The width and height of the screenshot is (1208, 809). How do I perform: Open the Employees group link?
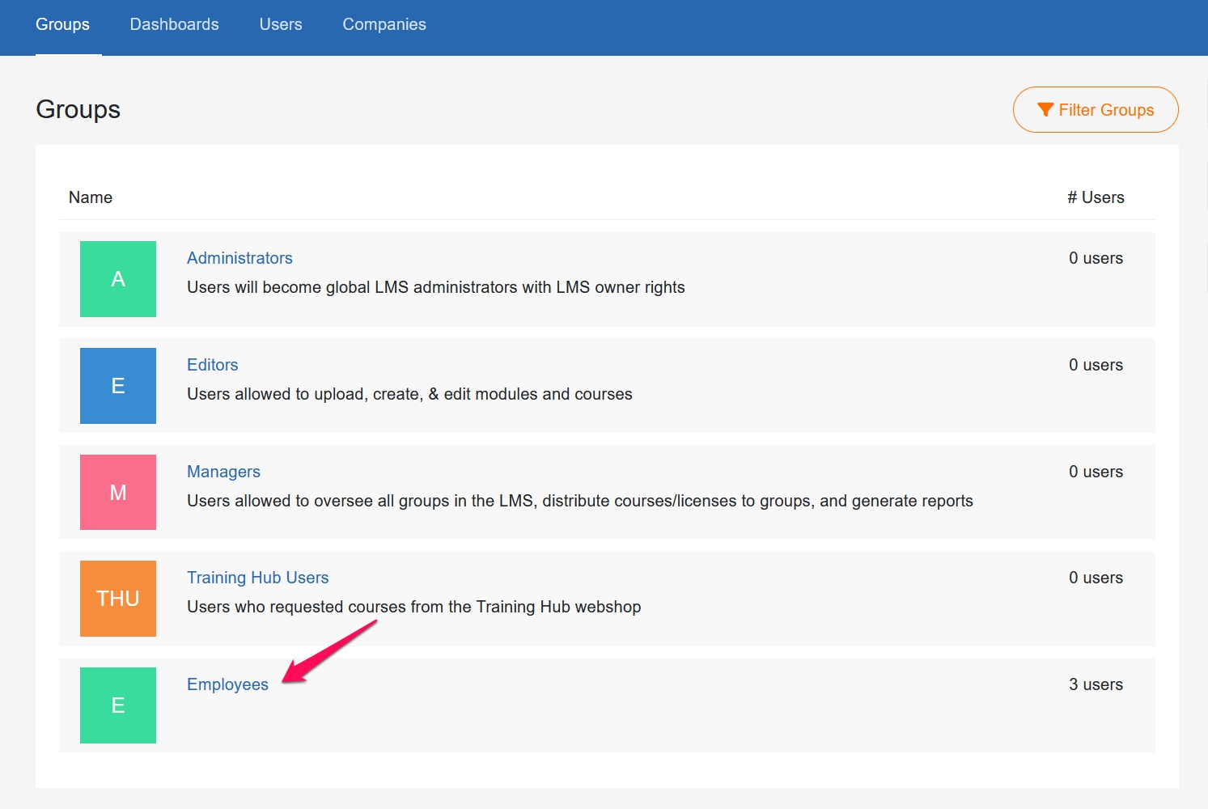tap(227, 684)
